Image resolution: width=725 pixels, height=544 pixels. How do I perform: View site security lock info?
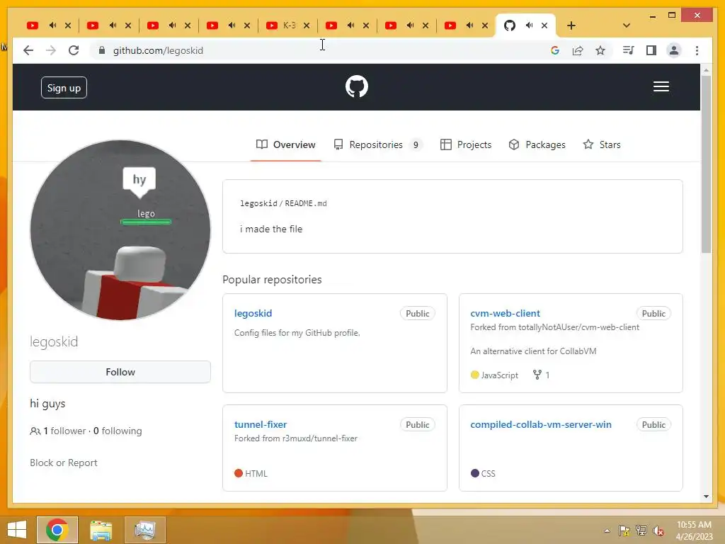(102, 50)
